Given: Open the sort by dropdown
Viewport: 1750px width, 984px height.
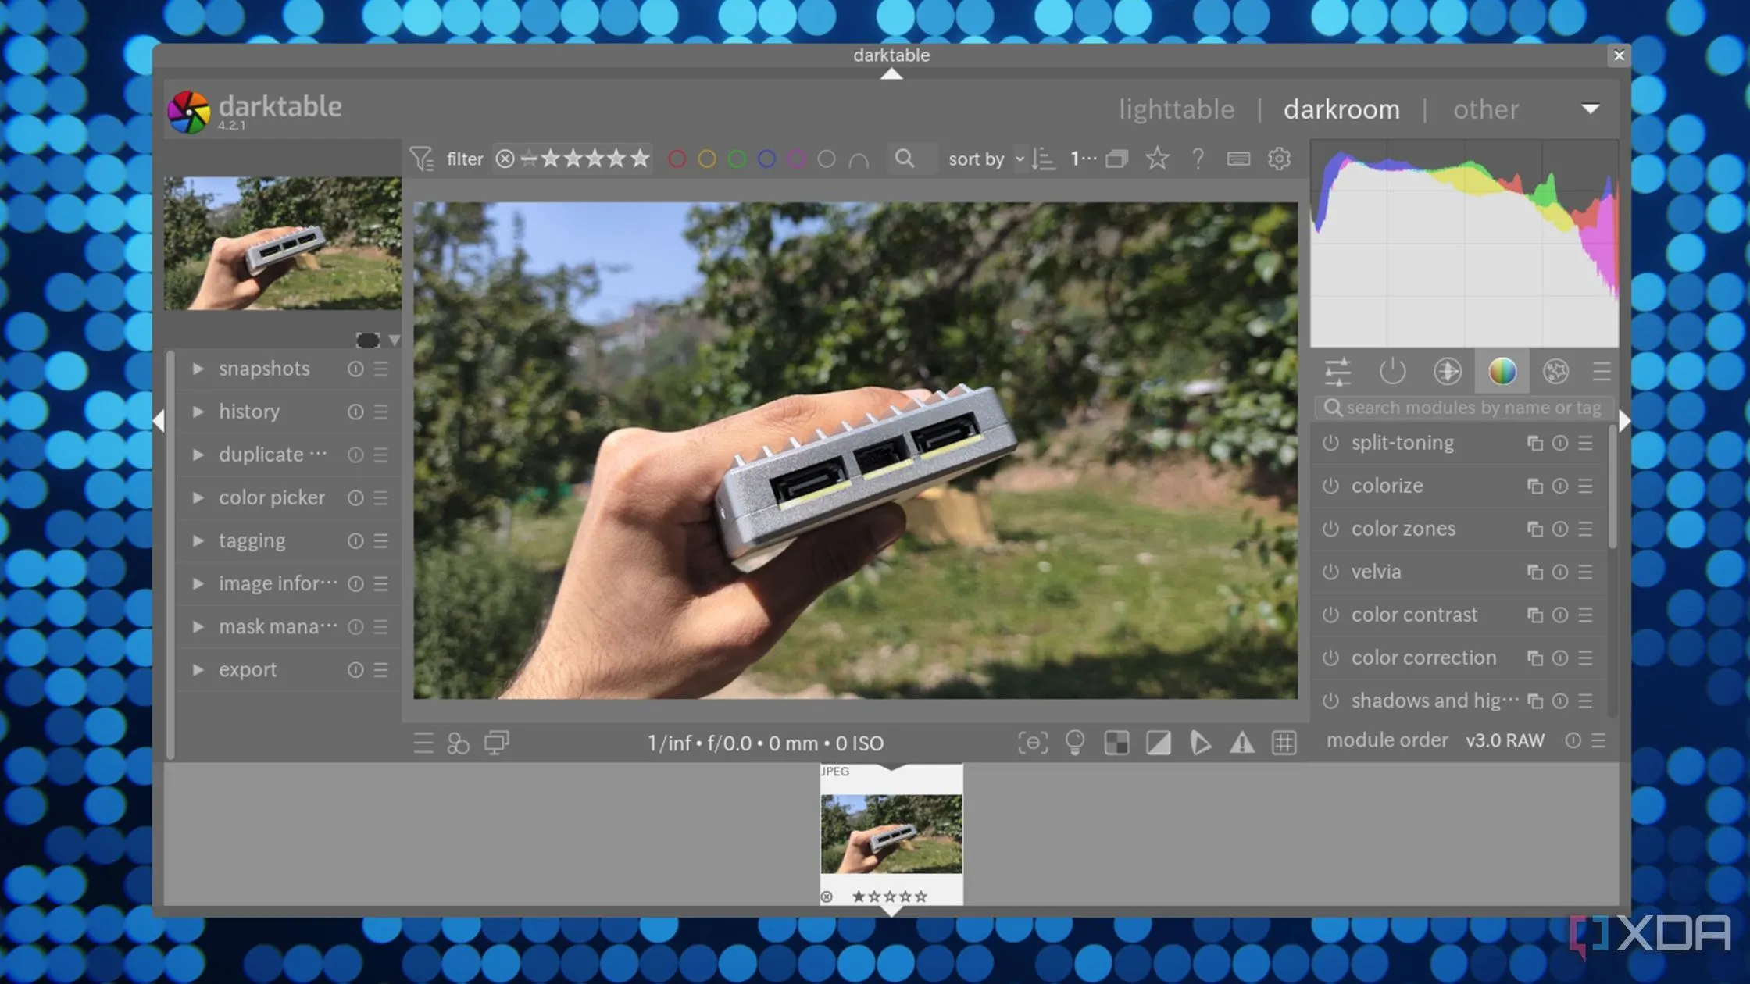Looking at the screenshot, I should coord(1019,159).
